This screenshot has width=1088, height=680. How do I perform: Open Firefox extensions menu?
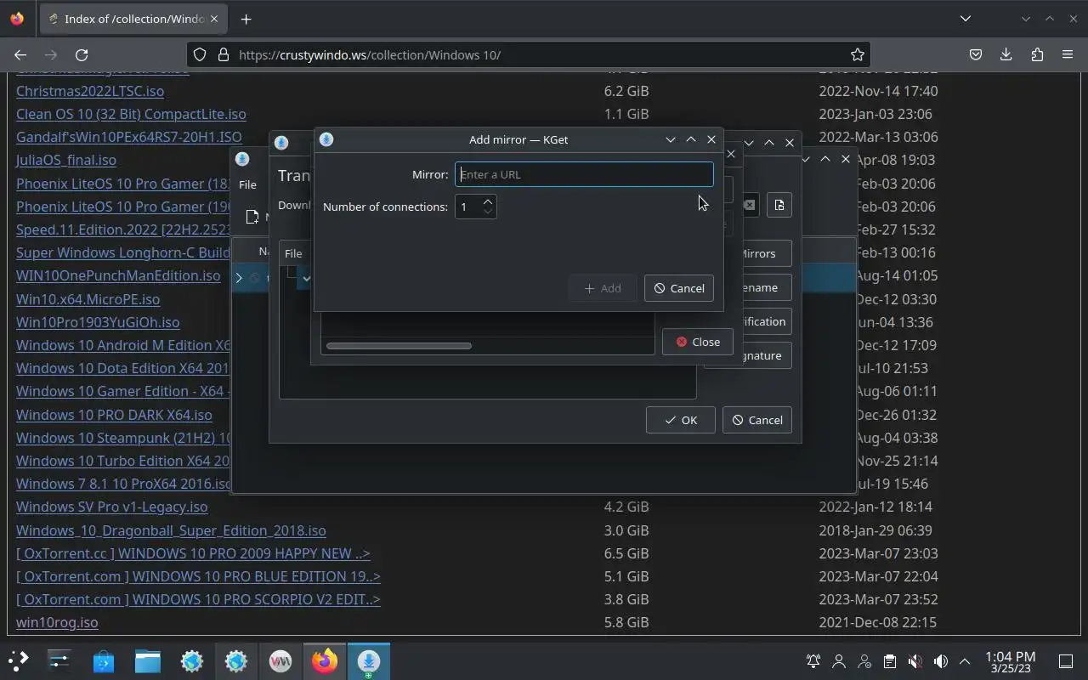1037,54
